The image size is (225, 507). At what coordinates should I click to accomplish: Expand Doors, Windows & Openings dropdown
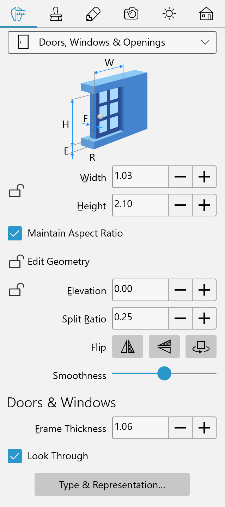pos(112,42)
